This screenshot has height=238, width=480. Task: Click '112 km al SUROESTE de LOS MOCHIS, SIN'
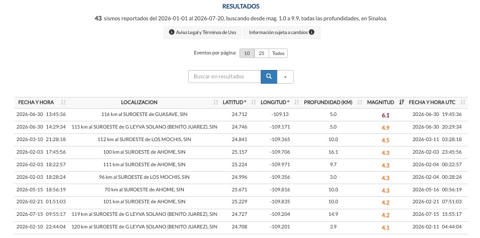[x=144, y=139]
